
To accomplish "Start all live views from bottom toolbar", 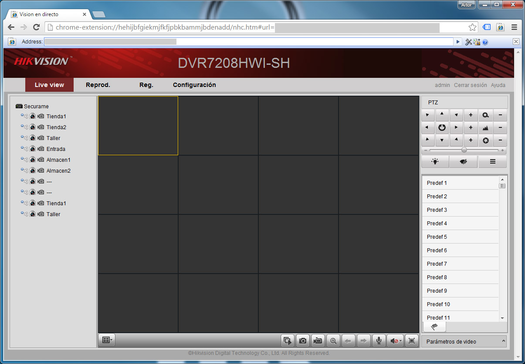I will (x=288, y=341).
